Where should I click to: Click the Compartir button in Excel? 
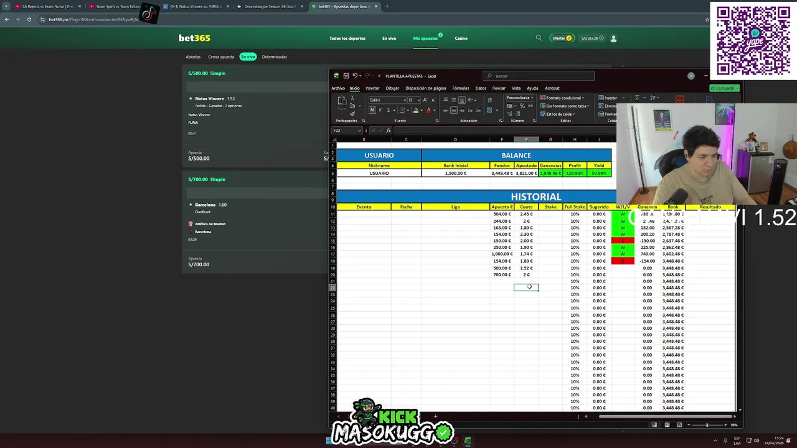point(725,88)
